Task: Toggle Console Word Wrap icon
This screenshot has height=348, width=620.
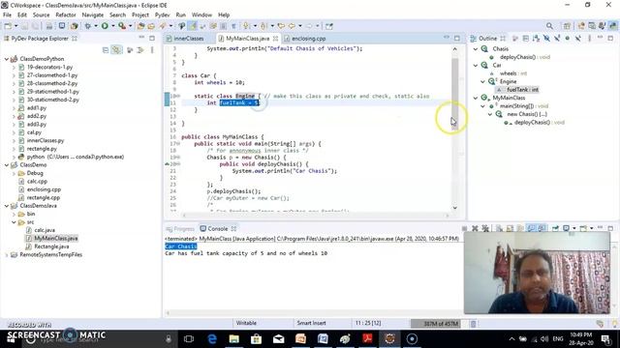Action: pyautogui.click(x=520, y=228)
